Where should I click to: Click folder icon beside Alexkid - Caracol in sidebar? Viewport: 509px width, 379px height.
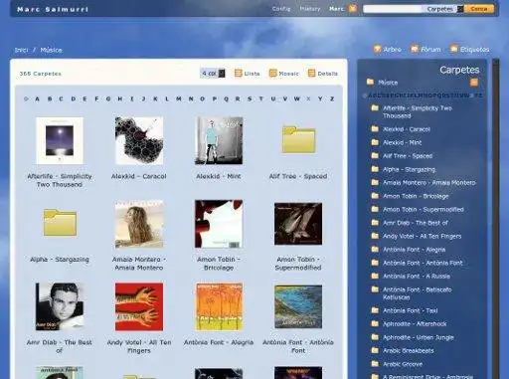(x=375, y=128)
